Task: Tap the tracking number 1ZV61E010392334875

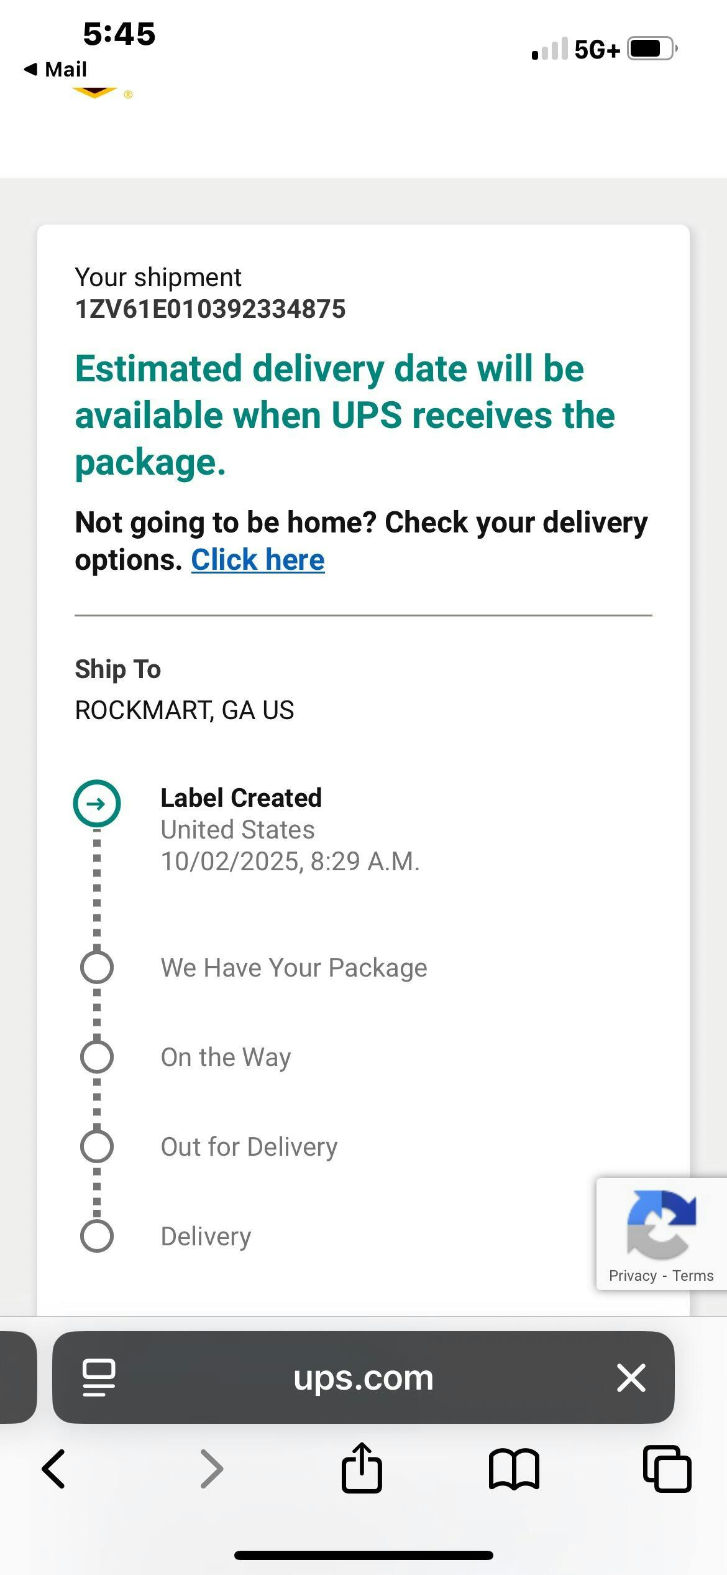Action: [x=210, y=309]
